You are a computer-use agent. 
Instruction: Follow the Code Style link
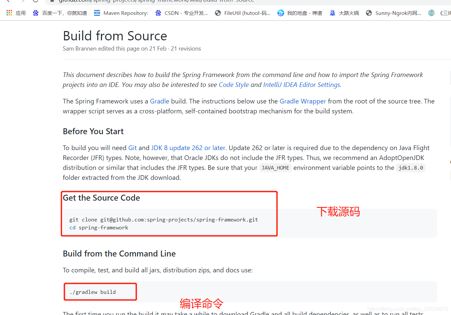pos(234,85)
